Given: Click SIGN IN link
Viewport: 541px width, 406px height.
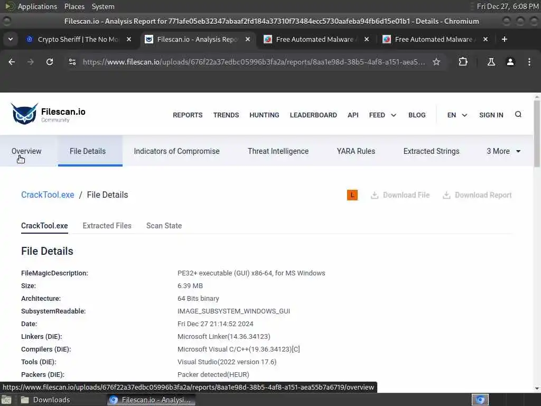Looking at the screenshot, I should pos(491,115).
